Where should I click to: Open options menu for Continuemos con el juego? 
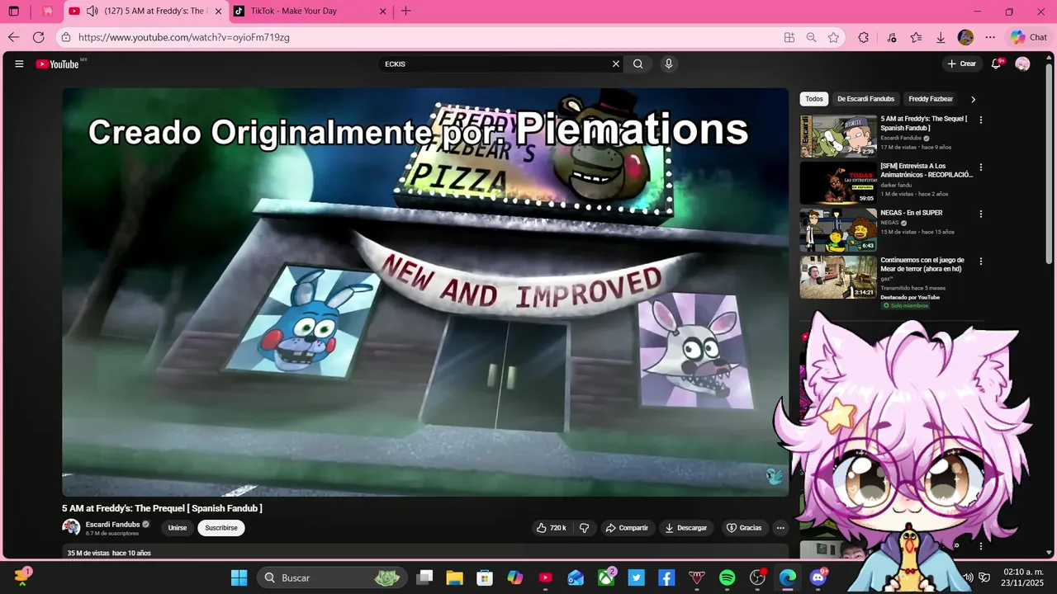981,261
